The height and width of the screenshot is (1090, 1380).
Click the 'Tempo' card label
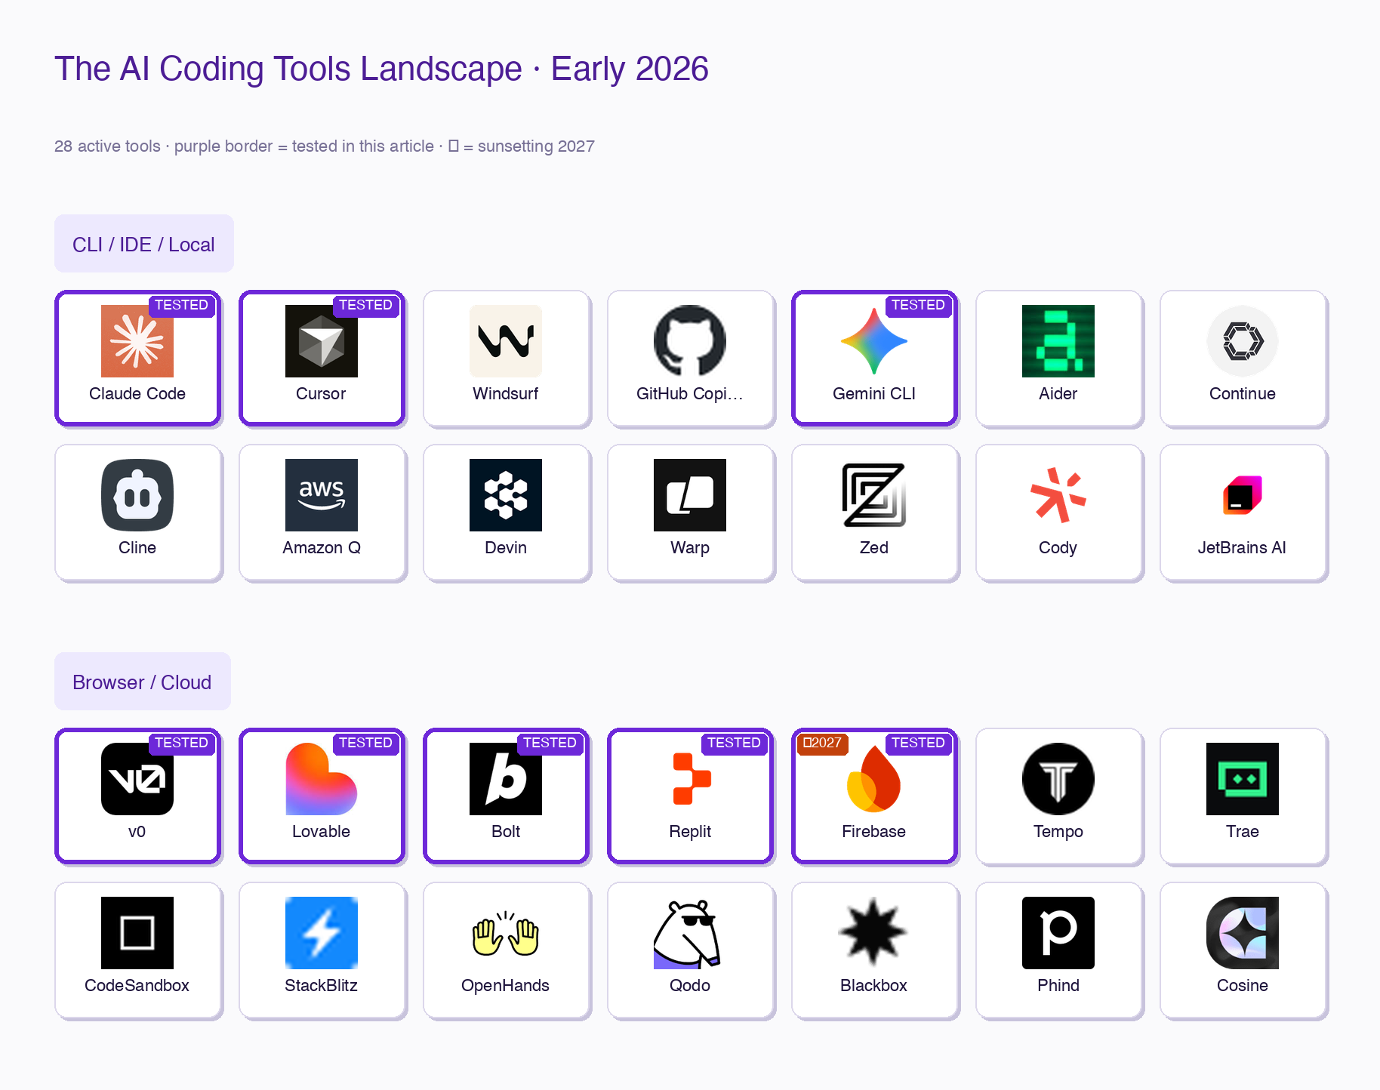pyautogui.click(x=1058, y=831)
